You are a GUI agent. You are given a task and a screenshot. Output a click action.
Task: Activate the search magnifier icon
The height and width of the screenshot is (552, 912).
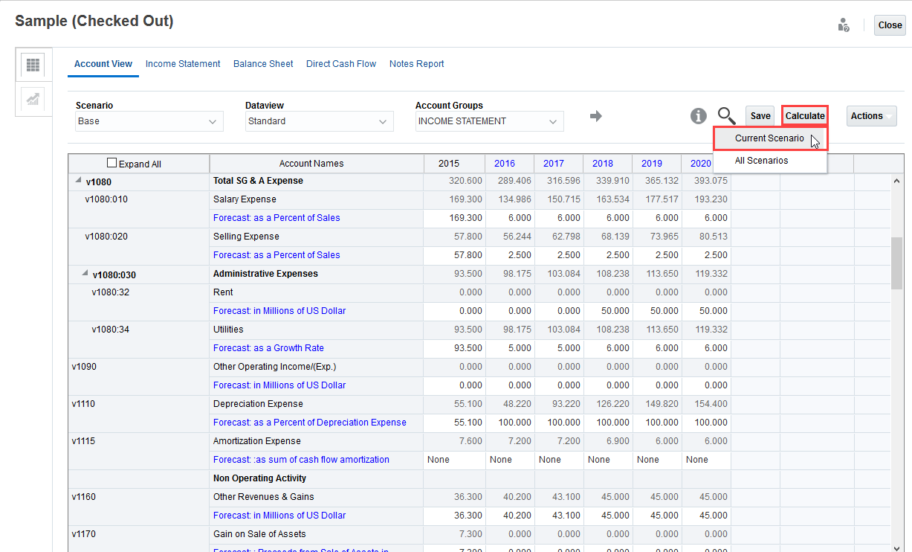pyautogui.click(x=726, y=116)
